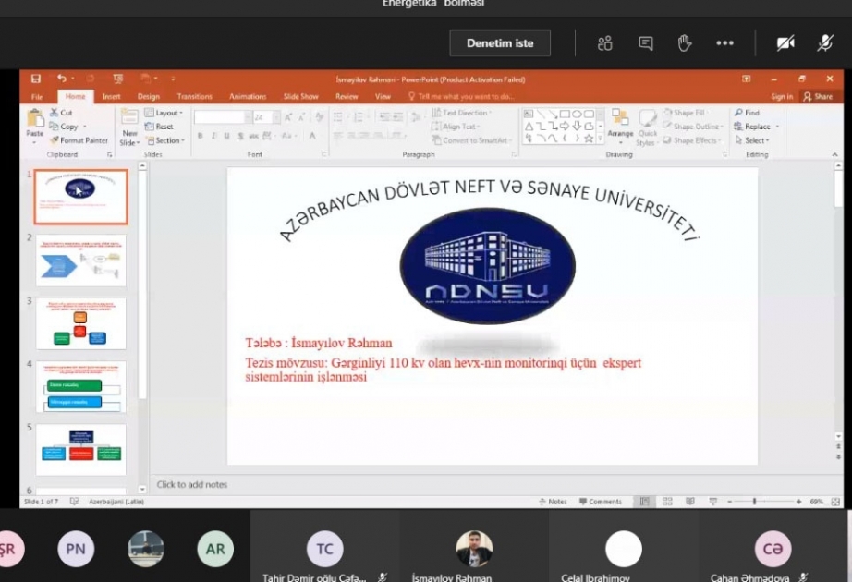Toggle the microphone mute in Teams
The height and width of the screenshot is (582, 852).
coord(825,42)
